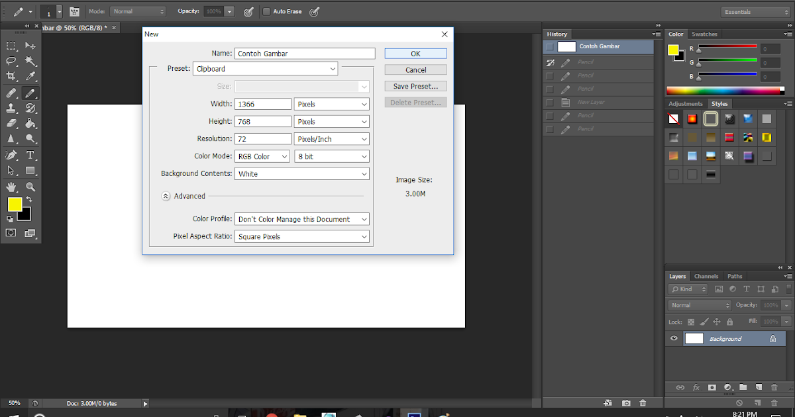Open the Background Contents dropdown
Image resolution: width=795 pixels, height=417 pixels.
[301, 173]
